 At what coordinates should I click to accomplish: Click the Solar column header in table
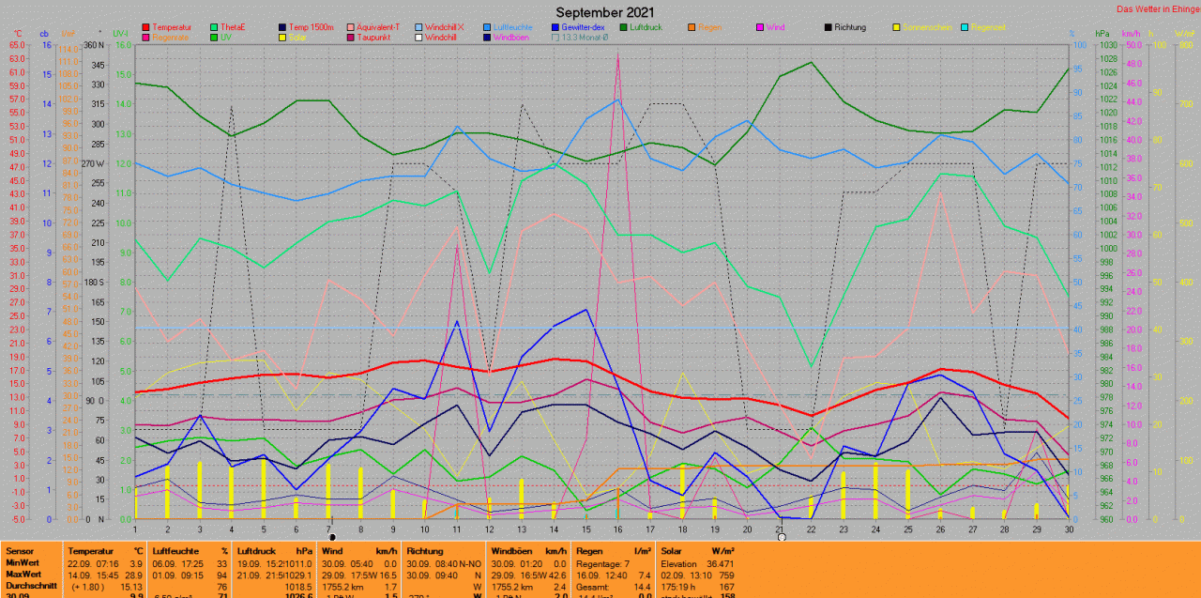pos(671,551)
